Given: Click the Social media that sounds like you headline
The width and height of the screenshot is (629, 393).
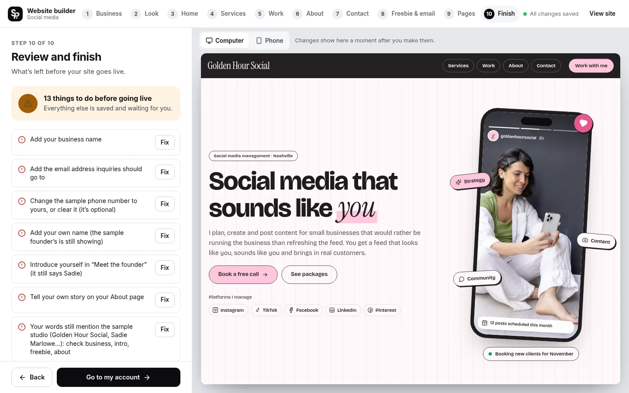Looking at the screenshot, I should coord(303,195).
